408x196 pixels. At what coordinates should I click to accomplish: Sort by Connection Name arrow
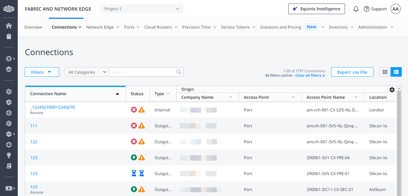click(117, 94)
